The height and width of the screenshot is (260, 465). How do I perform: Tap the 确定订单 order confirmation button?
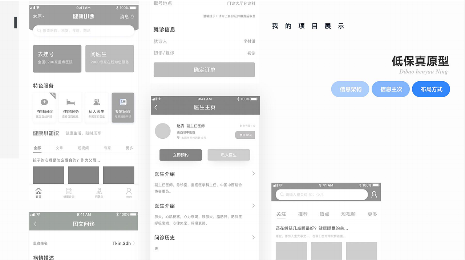coord(204,70)
